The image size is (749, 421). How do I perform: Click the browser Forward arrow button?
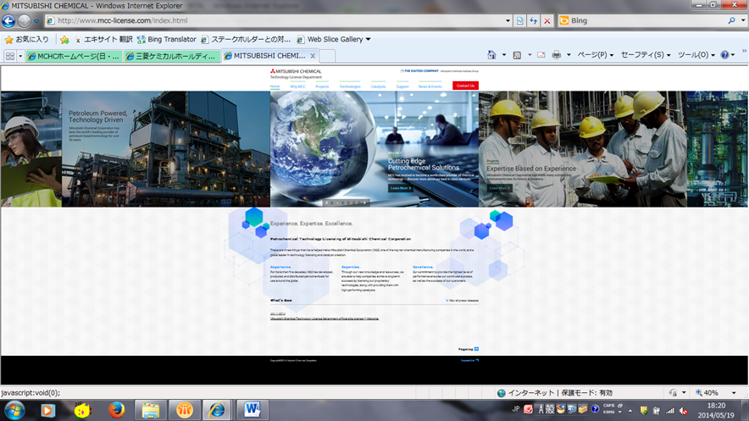pyautogui.click(x=24, y=20)
